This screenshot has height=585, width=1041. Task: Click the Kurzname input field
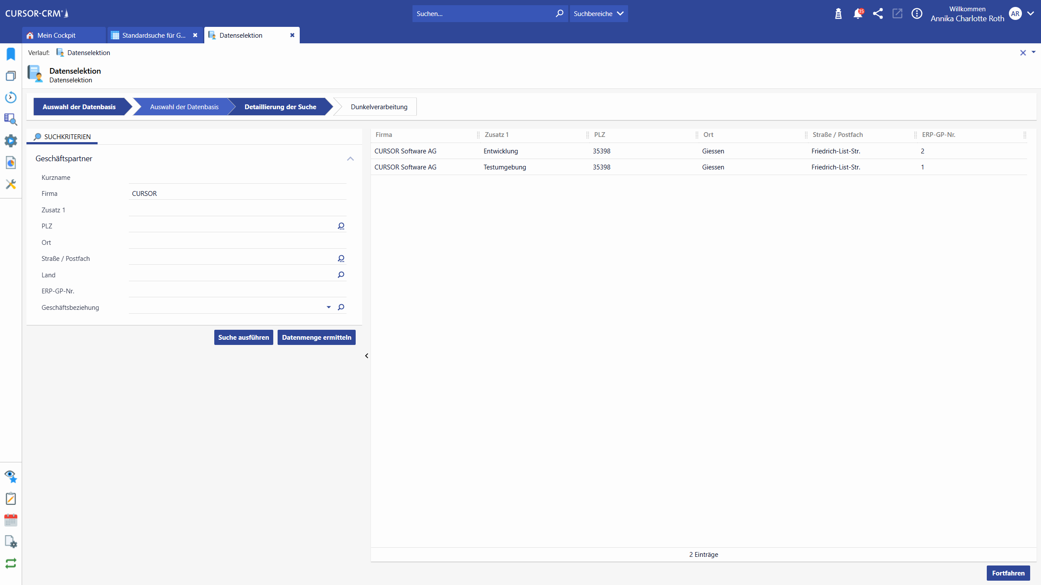pos(237,178)
